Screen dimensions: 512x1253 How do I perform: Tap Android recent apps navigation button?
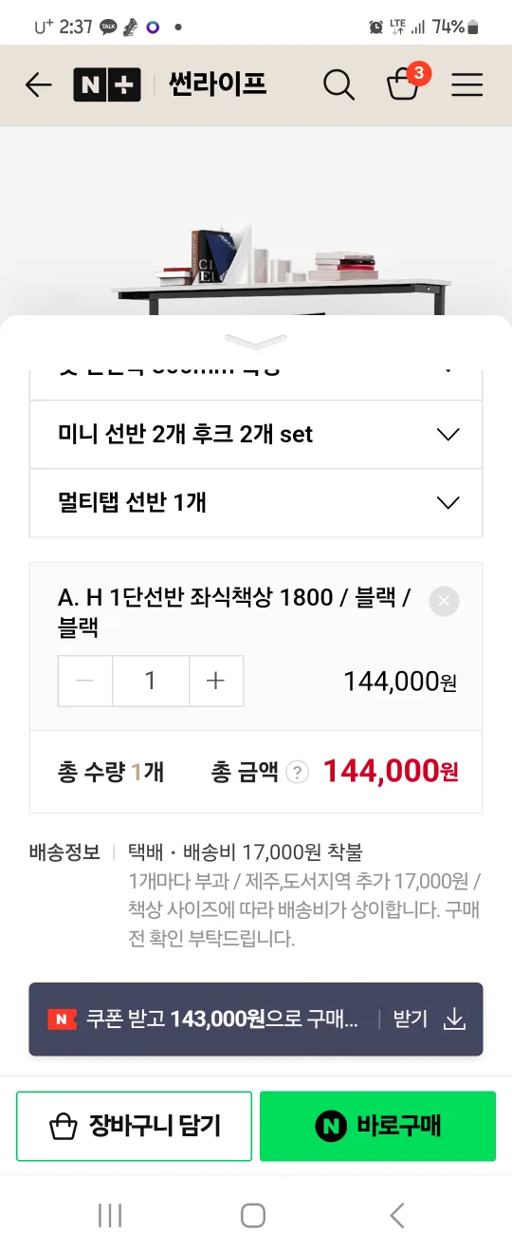[x=111, y=1215]
